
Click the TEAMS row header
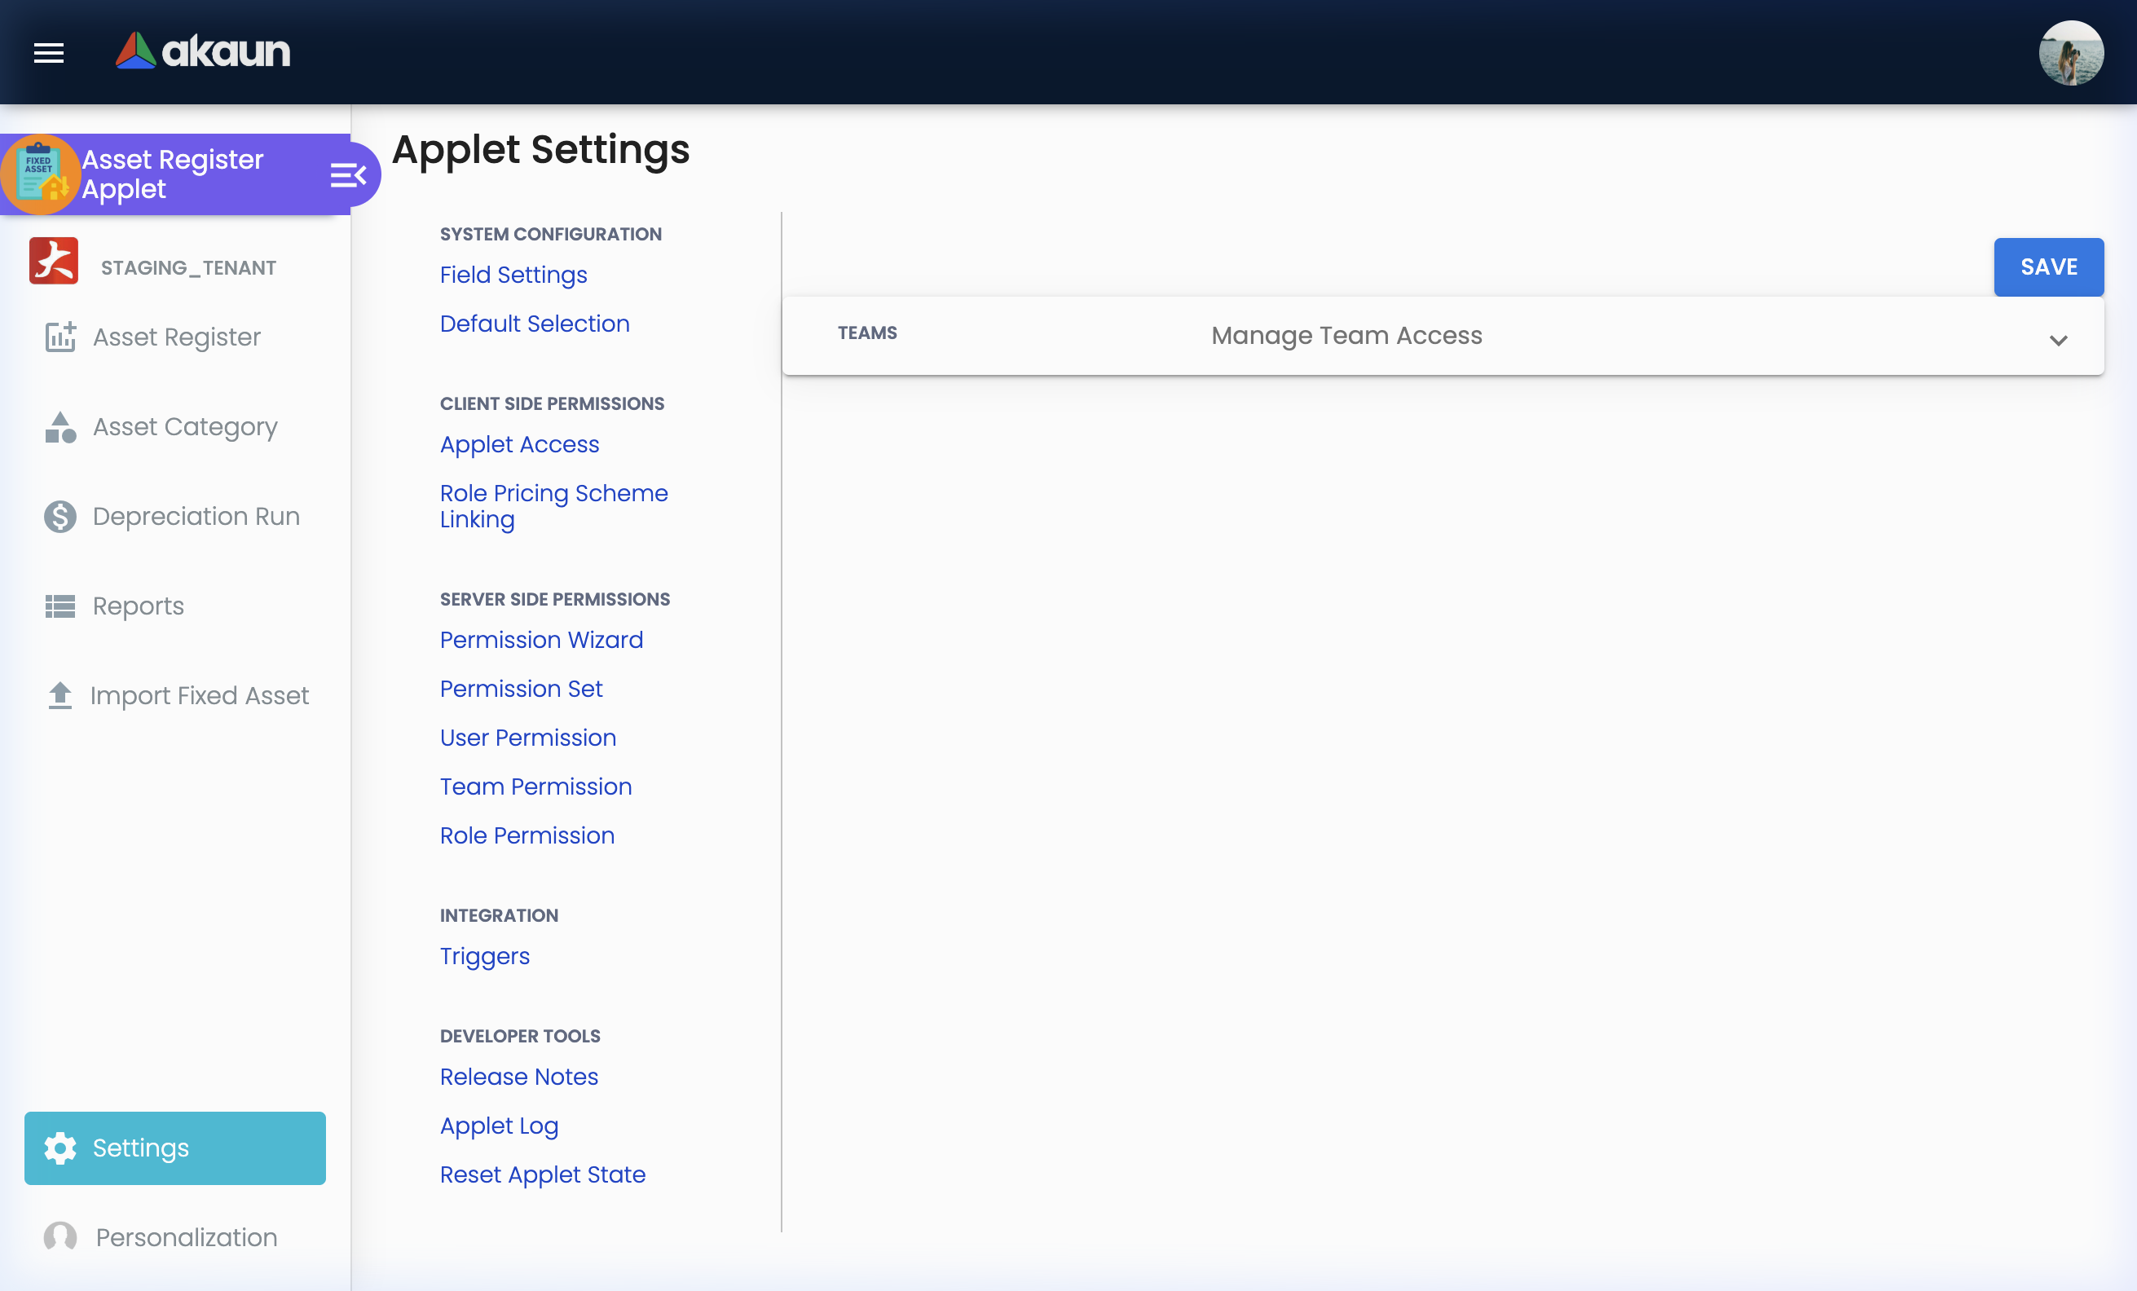pyautogui.click(x=866, y=333)
